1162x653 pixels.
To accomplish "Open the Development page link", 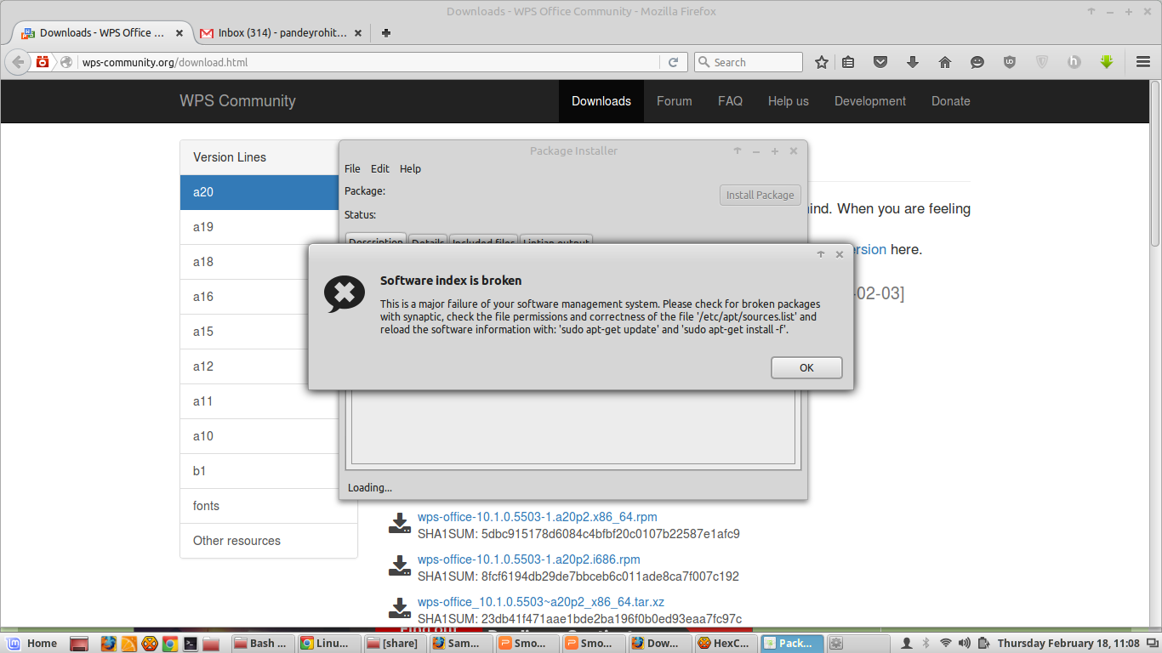I will click(870, 101).
